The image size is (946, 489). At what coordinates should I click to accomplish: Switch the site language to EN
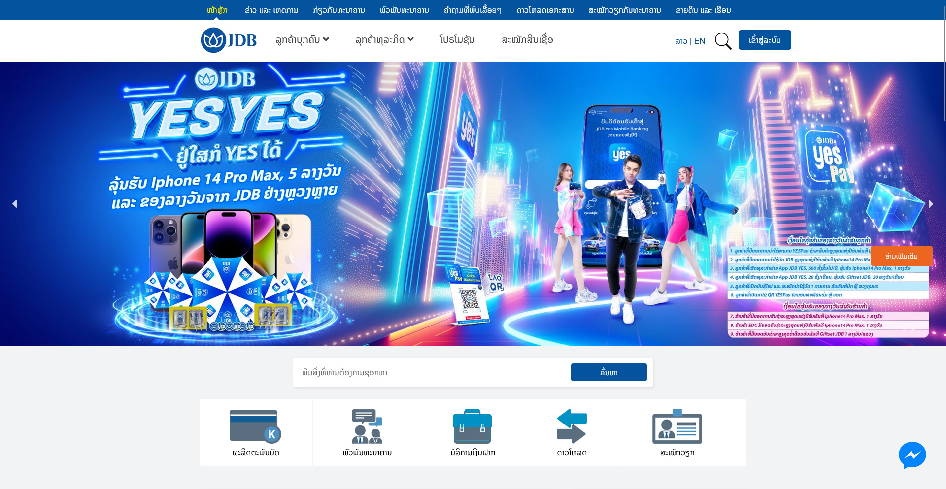700,41
